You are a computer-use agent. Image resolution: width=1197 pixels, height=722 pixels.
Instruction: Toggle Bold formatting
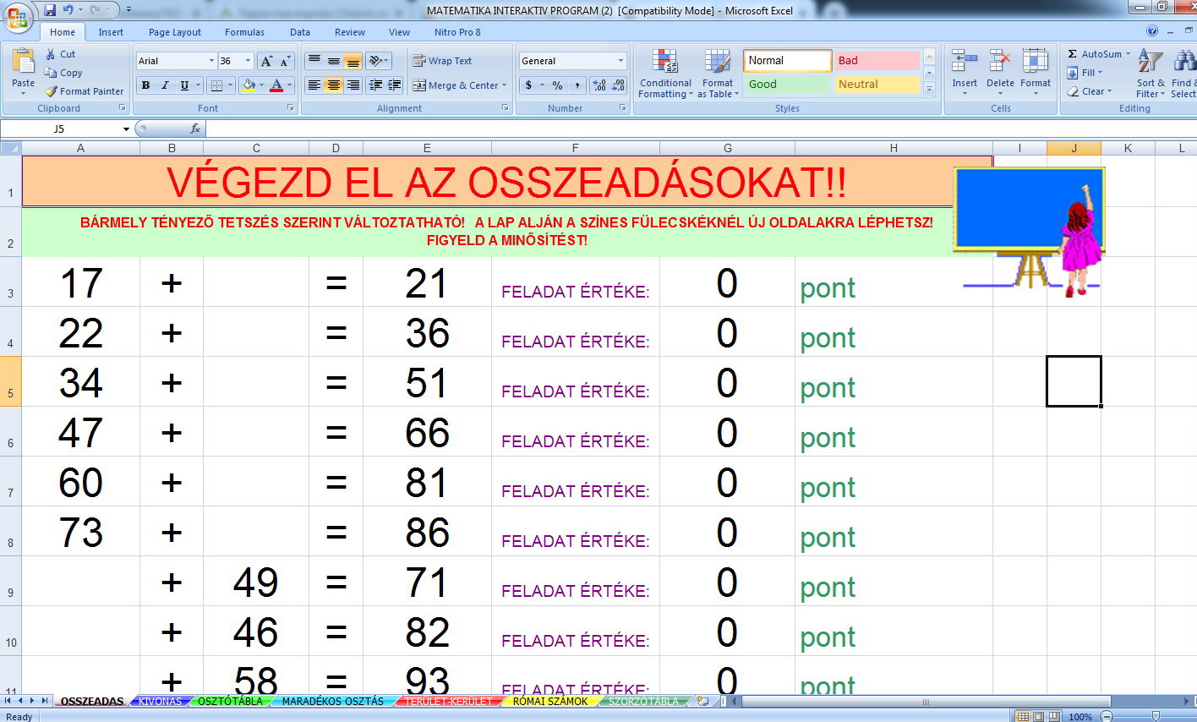click(x=145, y=85)
